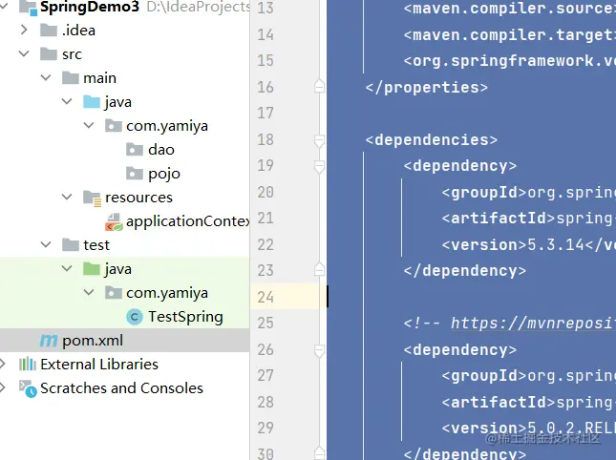Collapse com.yamiya package under main
Image resolution: width=616 pixels, height=460 pixels.
click(x=89, y=126)
